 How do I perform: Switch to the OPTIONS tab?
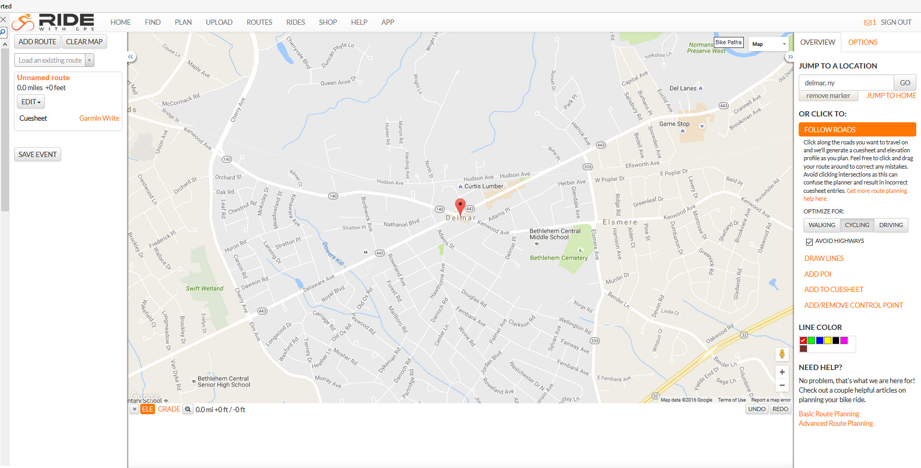click(862, 42)
